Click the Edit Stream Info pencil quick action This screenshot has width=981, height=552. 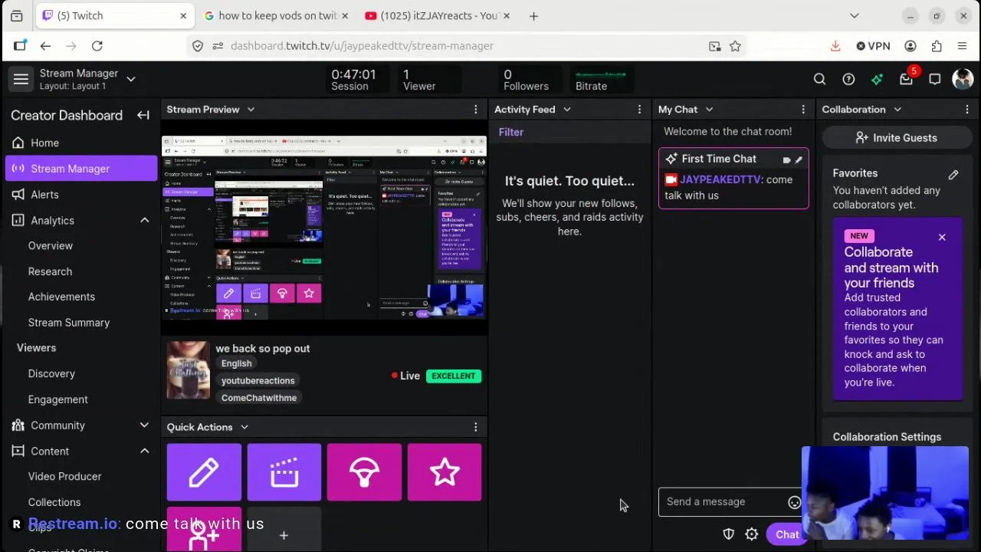point(204,472)
